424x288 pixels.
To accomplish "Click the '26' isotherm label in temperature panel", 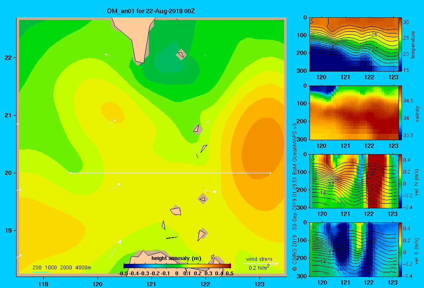I will pos(374,35).
